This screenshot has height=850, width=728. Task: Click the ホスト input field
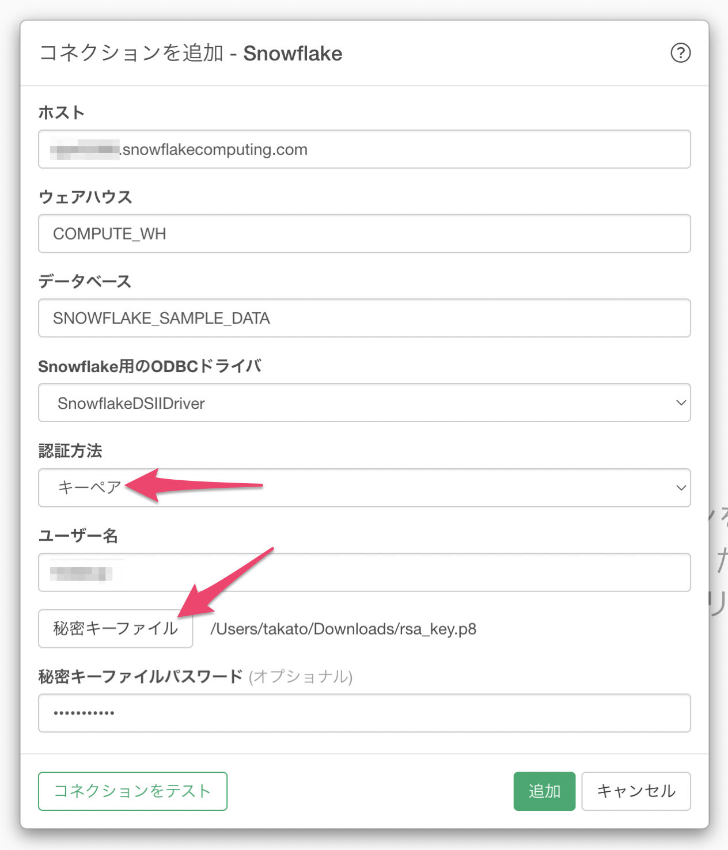click(364, 149)
